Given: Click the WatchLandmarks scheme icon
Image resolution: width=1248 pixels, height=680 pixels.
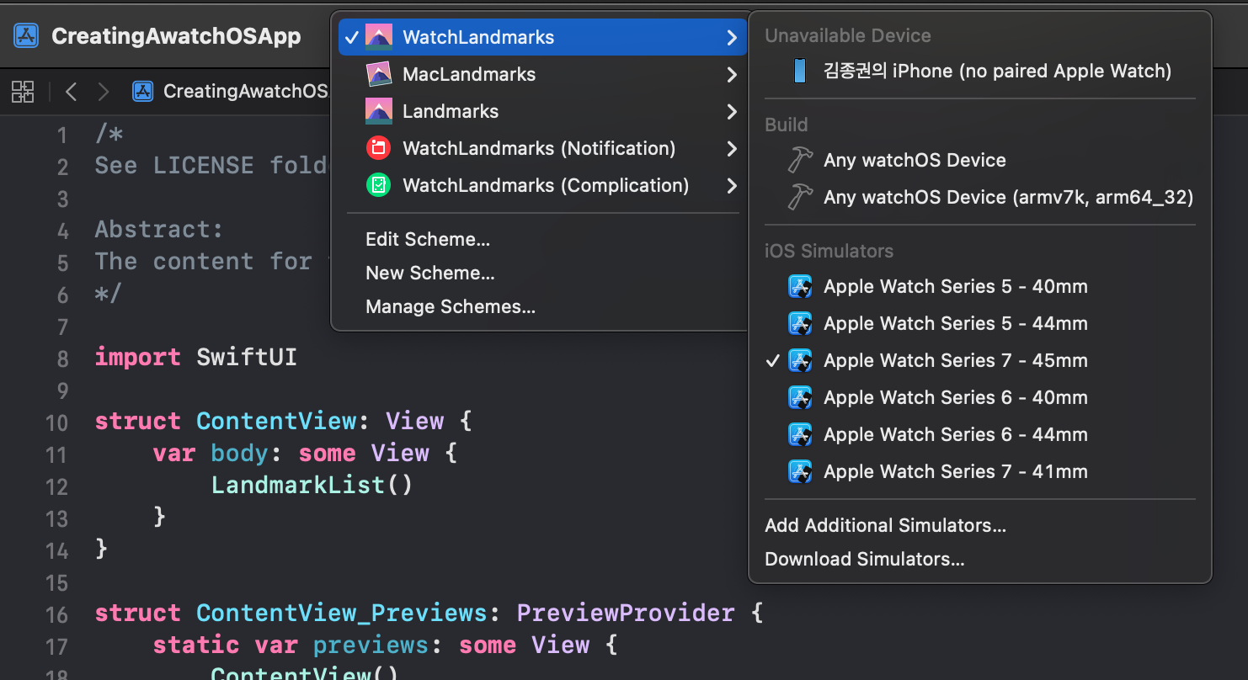Looking at the screenshot, I should click(x=379, y=37).
